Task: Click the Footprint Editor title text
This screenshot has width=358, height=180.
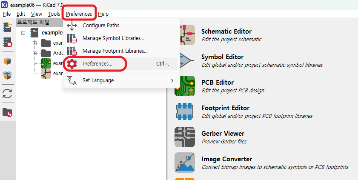Action: [225, 108]
